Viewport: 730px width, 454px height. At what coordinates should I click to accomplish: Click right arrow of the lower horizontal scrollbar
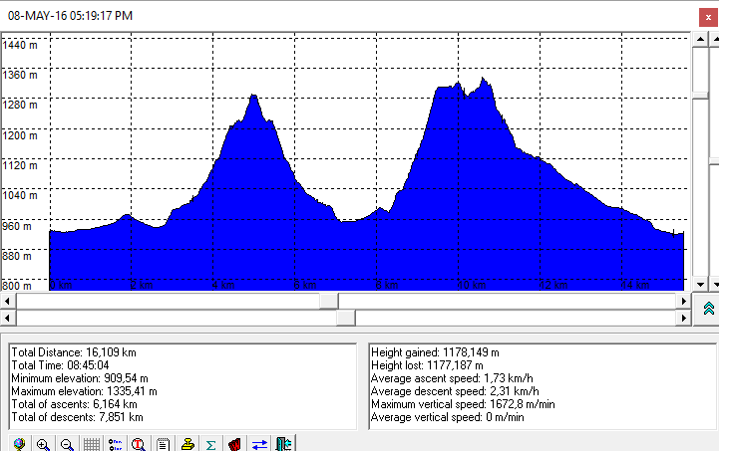pos(683,318)
